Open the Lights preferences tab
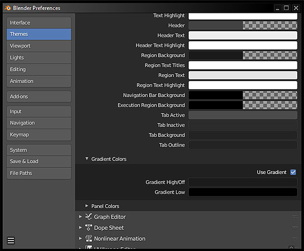This screenshot has width=304, height=251. pyautogui.click(x=39, y=57)
